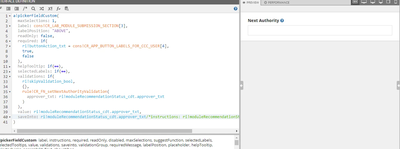The image size is (400, 149).
Task: Open the blue help icon in the editor toolbar
Action: [x=236, y=9]
